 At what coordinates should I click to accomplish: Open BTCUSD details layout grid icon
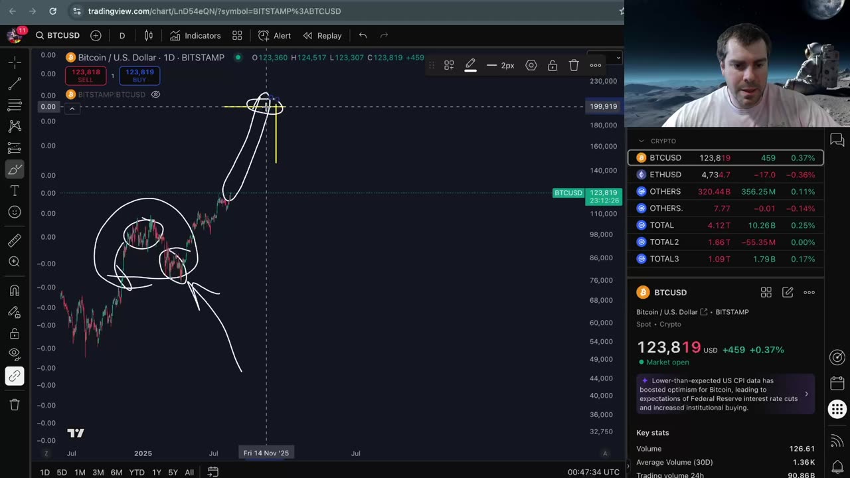pyautogui.click(x=766, y=292)
